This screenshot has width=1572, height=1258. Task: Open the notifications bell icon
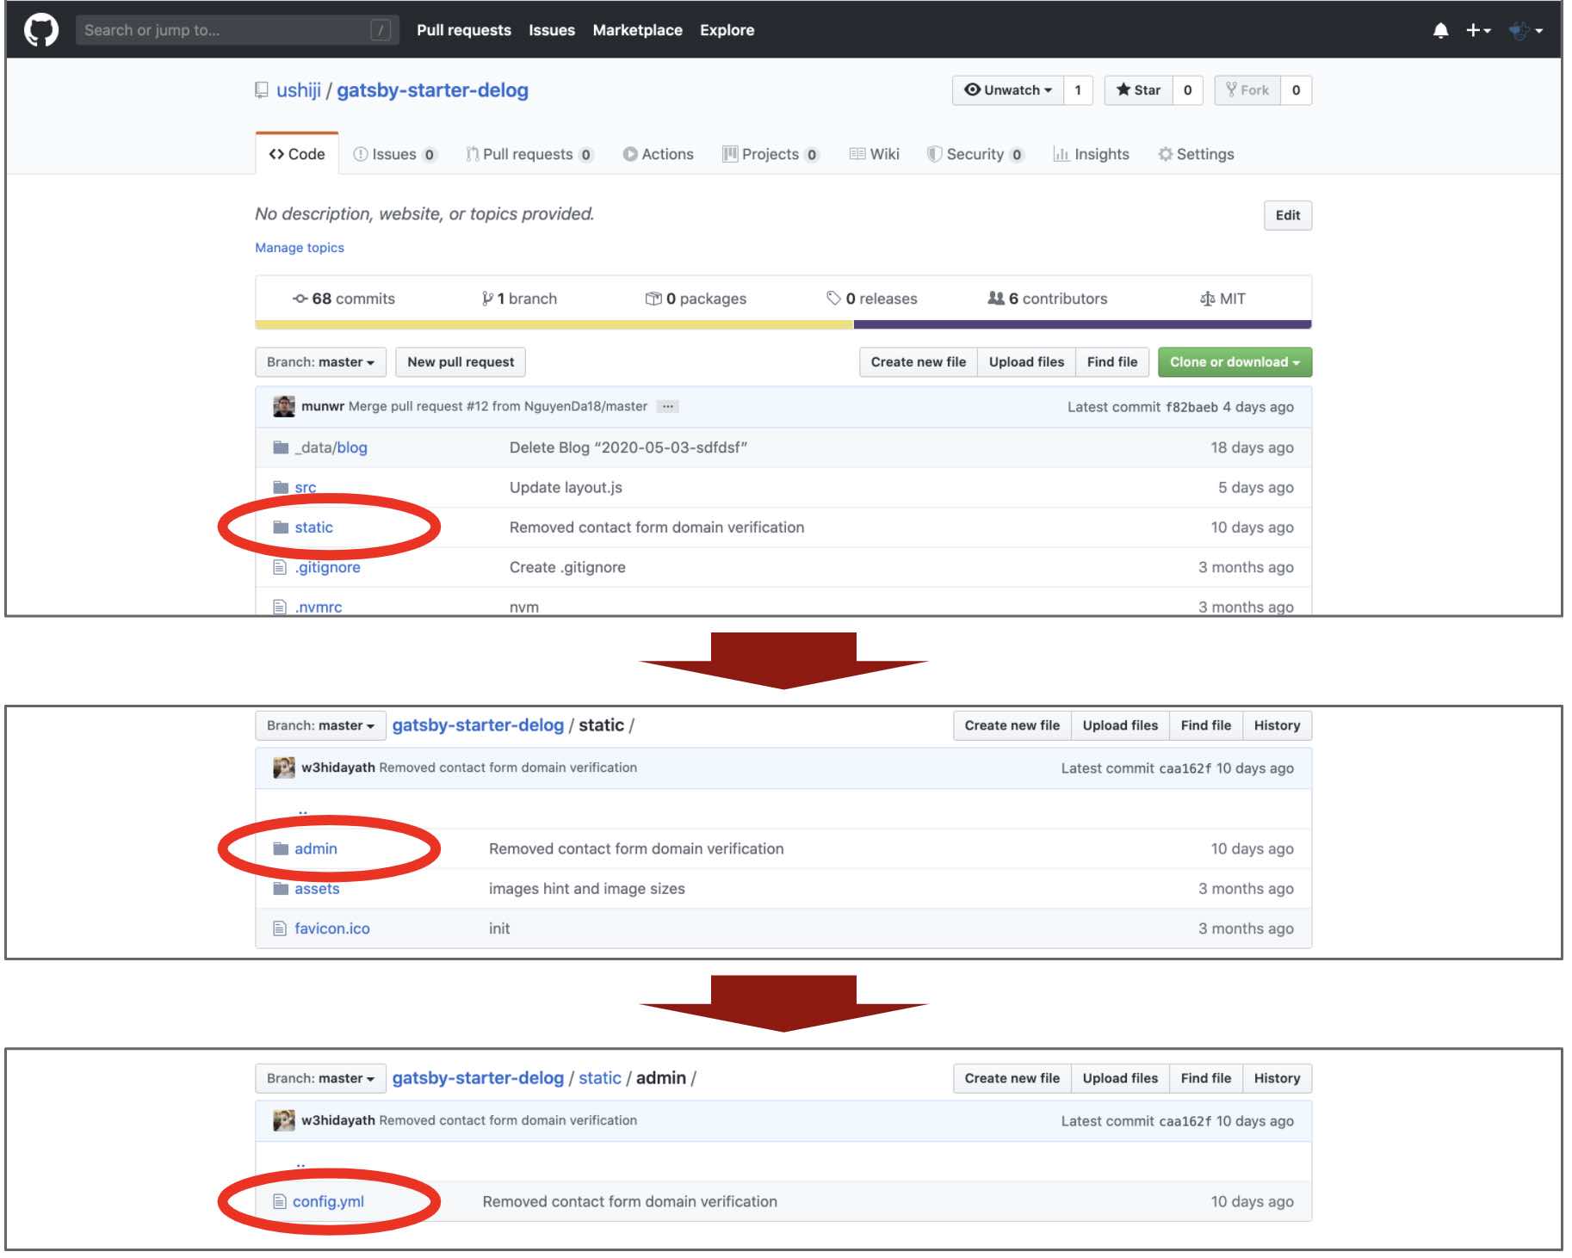tap(1440, 30)
